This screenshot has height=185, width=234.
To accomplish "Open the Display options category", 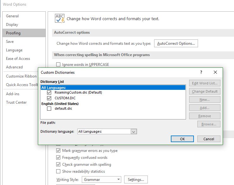I will [x=24, y=25].
